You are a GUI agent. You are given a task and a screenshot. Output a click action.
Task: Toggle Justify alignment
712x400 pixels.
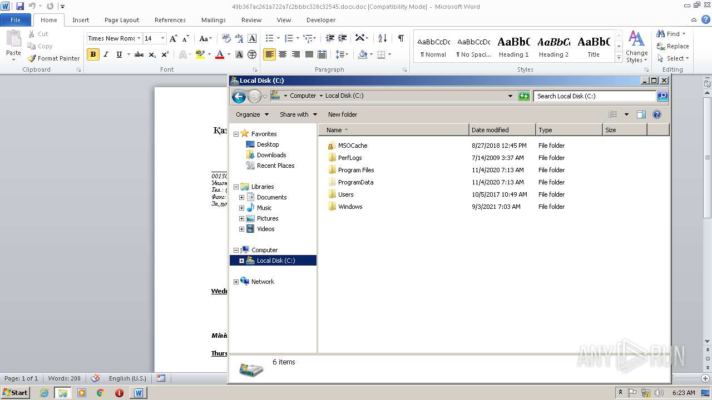(x=309, y=54)
